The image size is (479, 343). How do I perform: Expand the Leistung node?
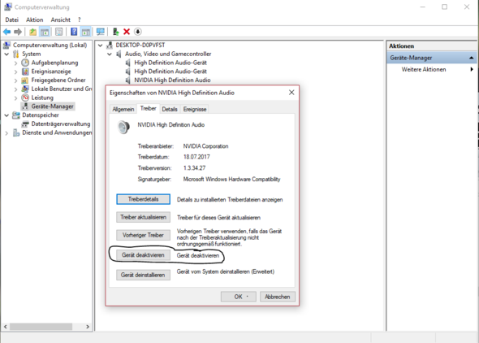pyautogui.click(x=15, y=98)
